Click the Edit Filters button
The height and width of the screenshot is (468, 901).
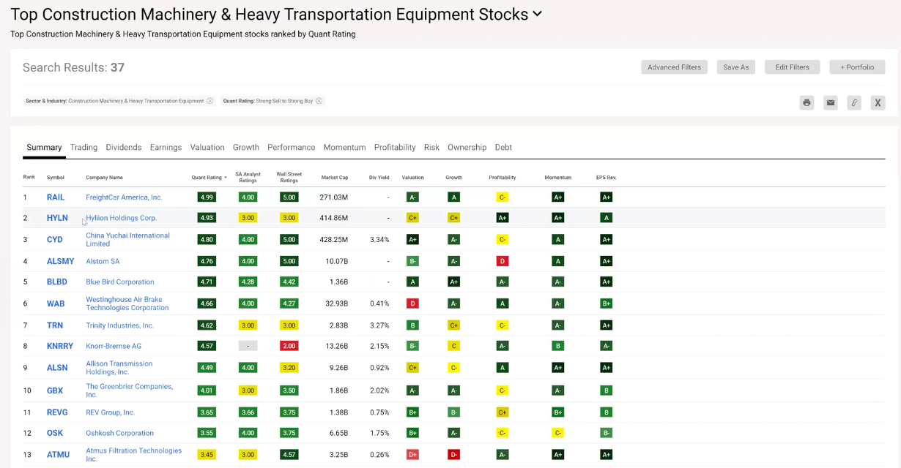click(x=793, y=67)
